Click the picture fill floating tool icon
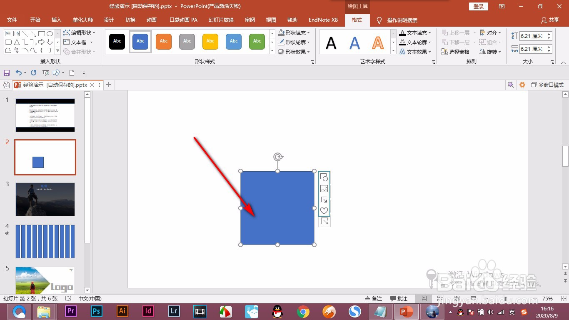This screenshot has height=320, width=569. pos(324,189)
